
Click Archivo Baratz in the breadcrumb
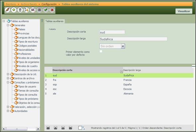click(x=29, y=4)
